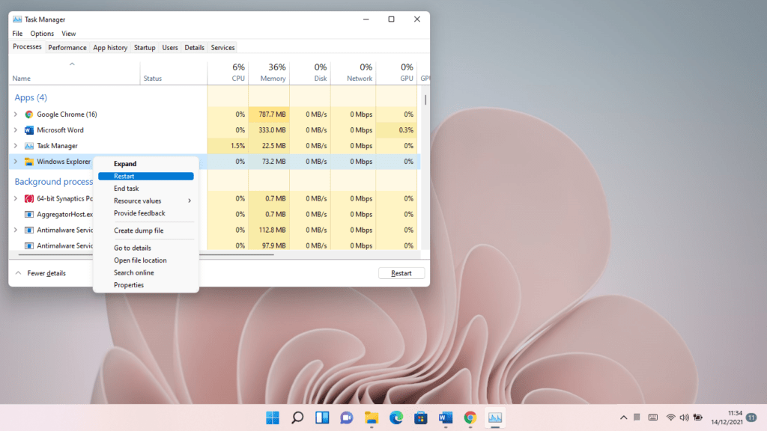This screenshot has width=767, height=431.
Task: Open File Explorer from the taskbar
Action: pyautogui.click(x=371, y=417)
